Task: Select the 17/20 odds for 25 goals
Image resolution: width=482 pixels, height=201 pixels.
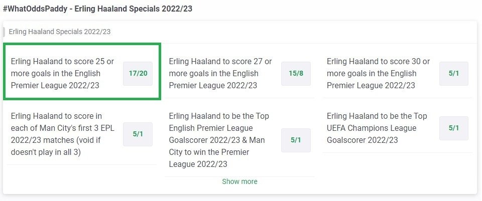Action: pos(138,73)
